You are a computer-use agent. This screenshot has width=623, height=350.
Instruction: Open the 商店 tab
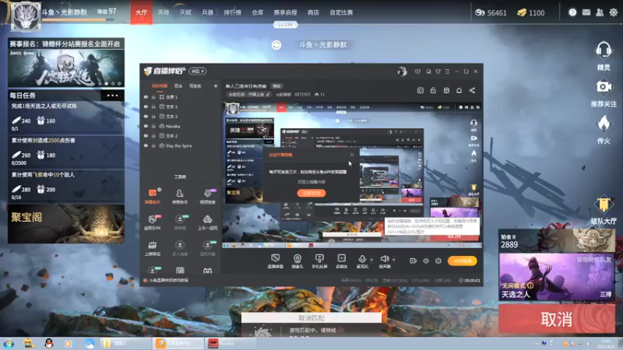pos(313,12)
